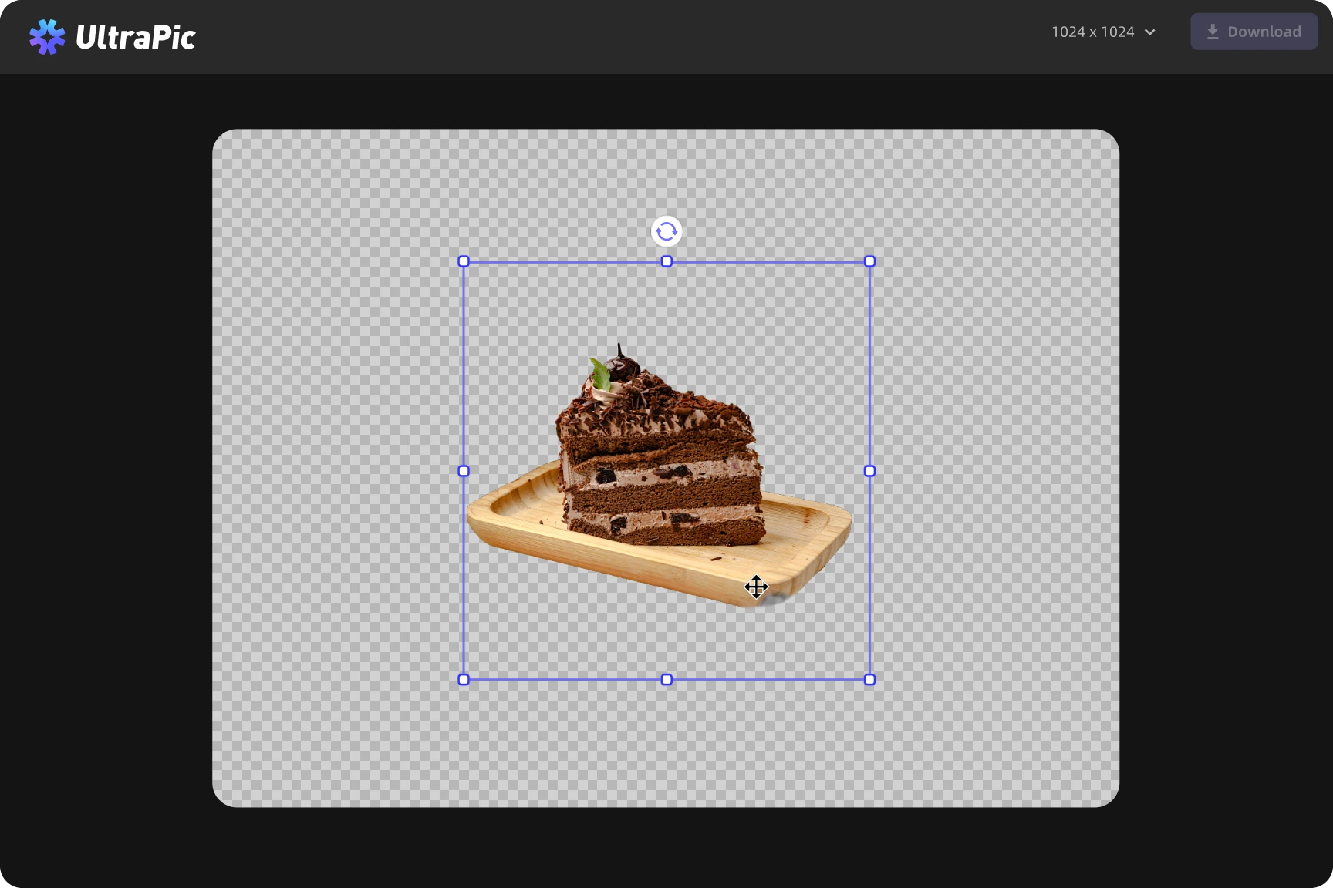Screen dimensions: 1333x888
Task: Click the top-right corner resize handle
Action: [869, 262]
